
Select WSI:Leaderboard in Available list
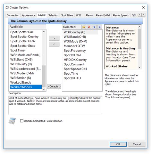tap(26, 69)
